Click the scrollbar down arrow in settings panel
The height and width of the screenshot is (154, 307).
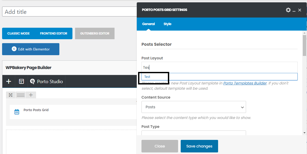pos(304,133)
